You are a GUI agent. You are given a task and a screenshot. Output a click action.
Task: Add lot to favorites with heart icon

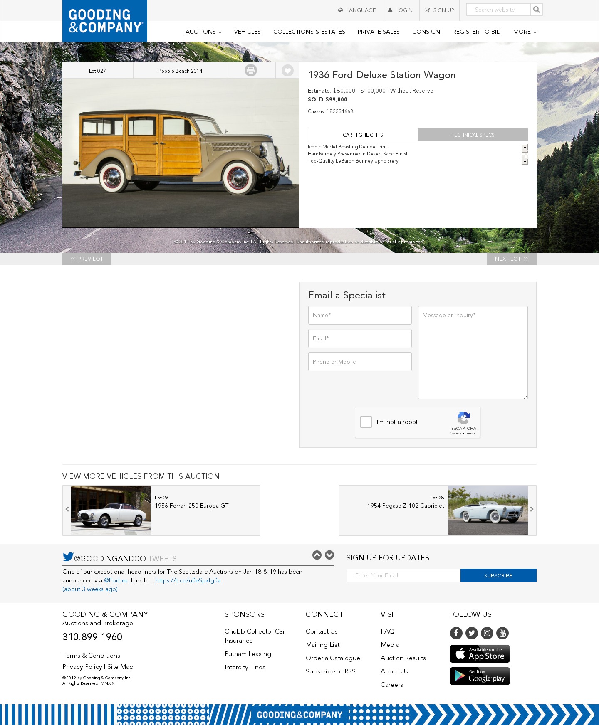287,70
